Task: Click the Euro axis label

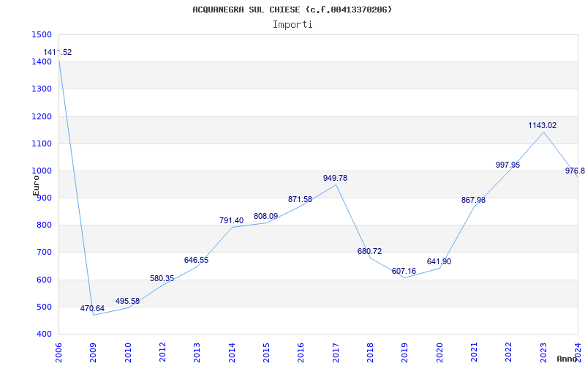Action: coord(36,185)
